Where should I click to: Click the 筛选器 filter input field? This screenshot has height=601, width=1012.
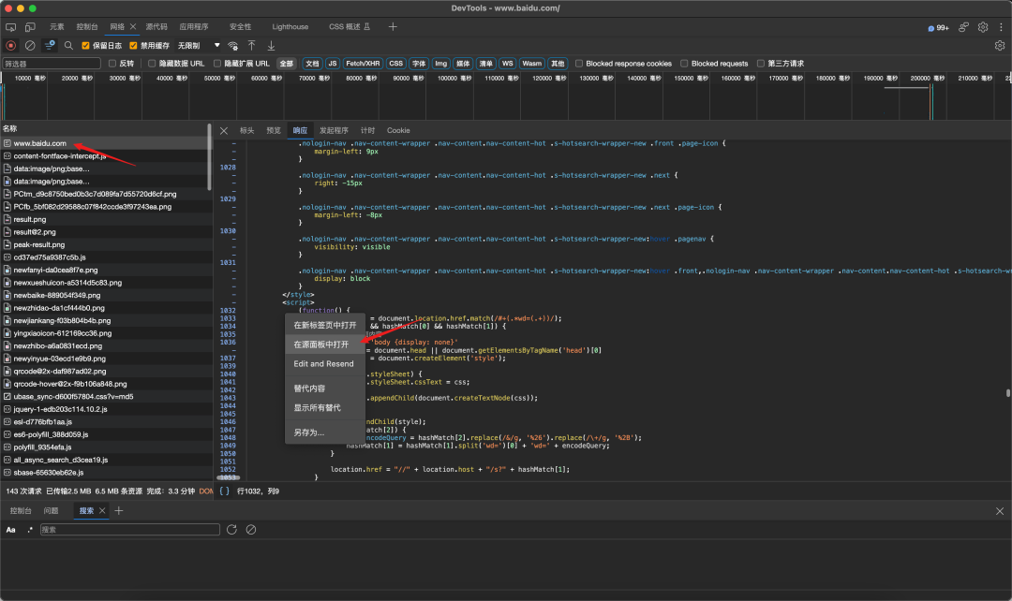52,64
